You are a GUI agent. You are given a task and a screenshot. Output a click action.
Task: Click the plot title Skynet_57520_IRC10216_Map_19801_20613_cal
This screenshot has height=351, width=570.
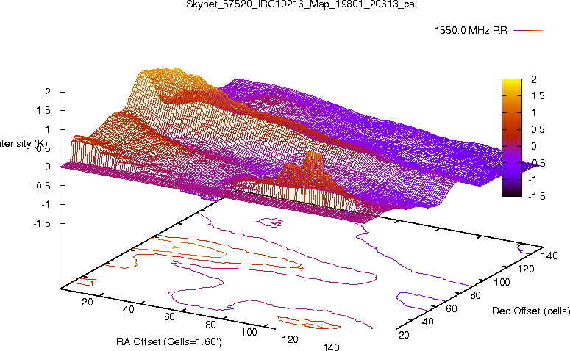(x=302, y=4)
